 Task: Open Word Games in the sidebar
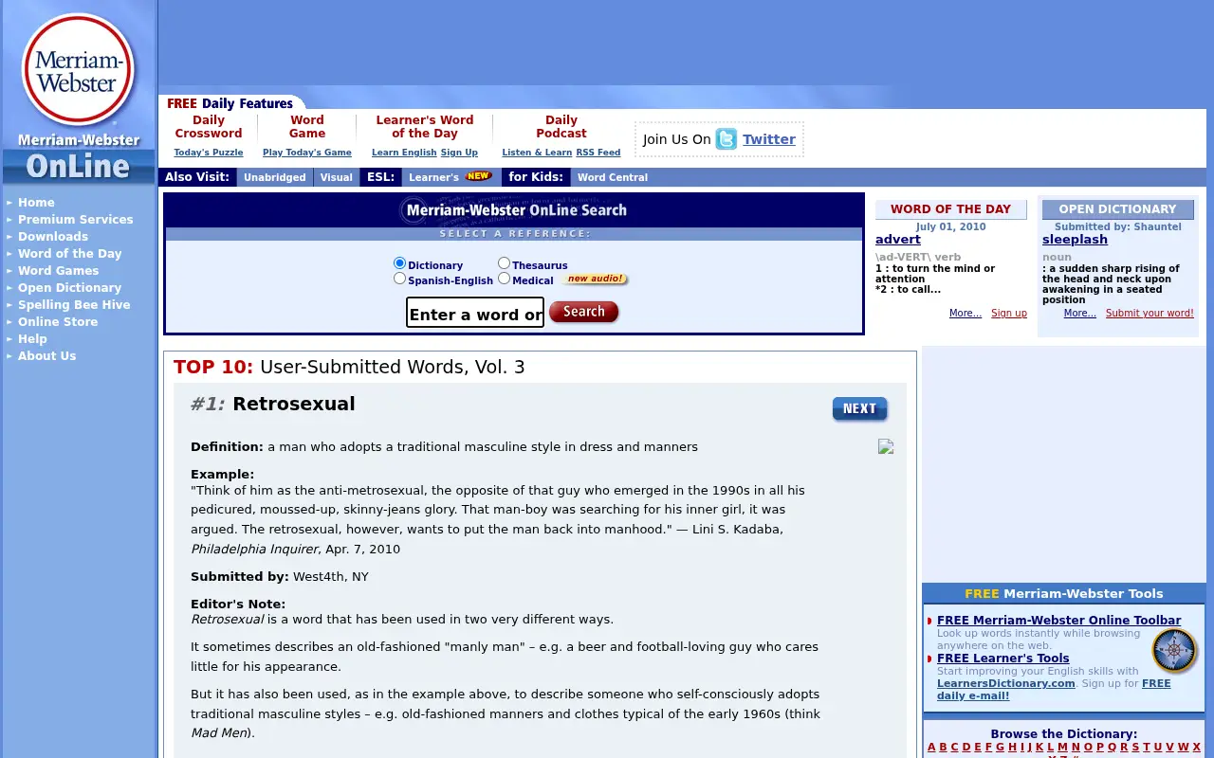click(58, 271)
